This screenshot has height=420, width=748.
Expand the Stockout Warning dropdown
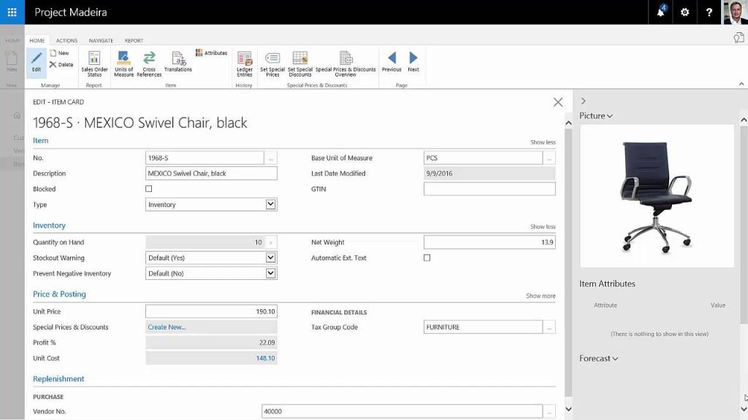[271, 257]
